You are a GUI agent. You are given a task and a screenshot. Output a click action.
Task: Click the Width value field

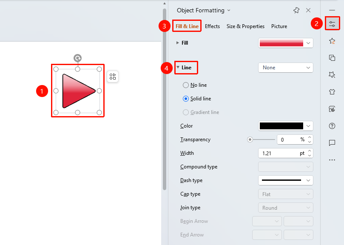(283, 153)
